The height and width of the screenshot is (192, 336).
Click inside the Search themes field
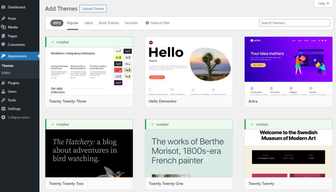click(294, 23)
